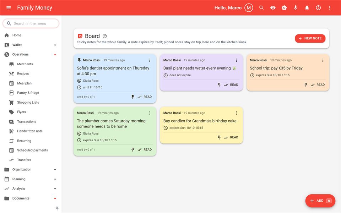Expand the Organization menu section

pos(31,170)
